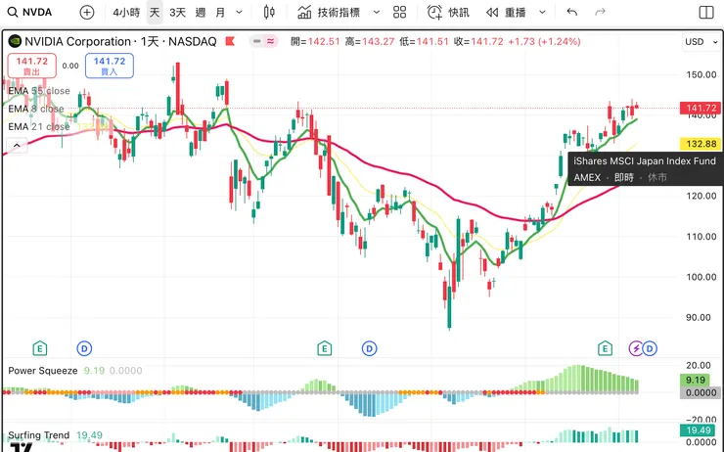This screenshot has width=724, height=452.
Task: Click the green 9.19 Power Squeeze axis label
Action: [x=695, y=381]
